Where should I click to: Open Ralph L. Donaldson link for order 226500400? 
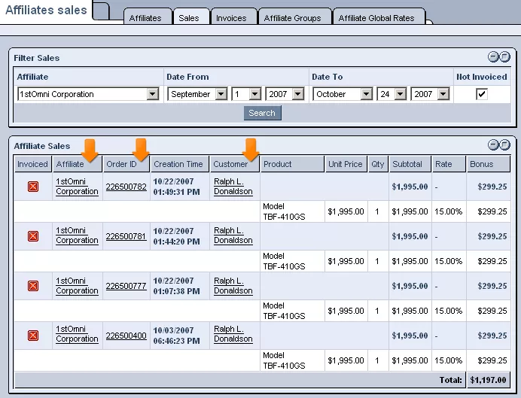(x=233, y=334)
